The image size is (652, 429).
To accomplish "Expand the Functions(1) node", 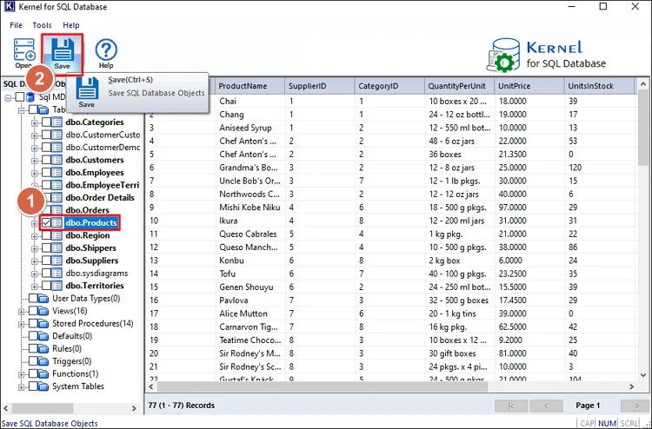I will pyautogui.click(x=22, y=374).
